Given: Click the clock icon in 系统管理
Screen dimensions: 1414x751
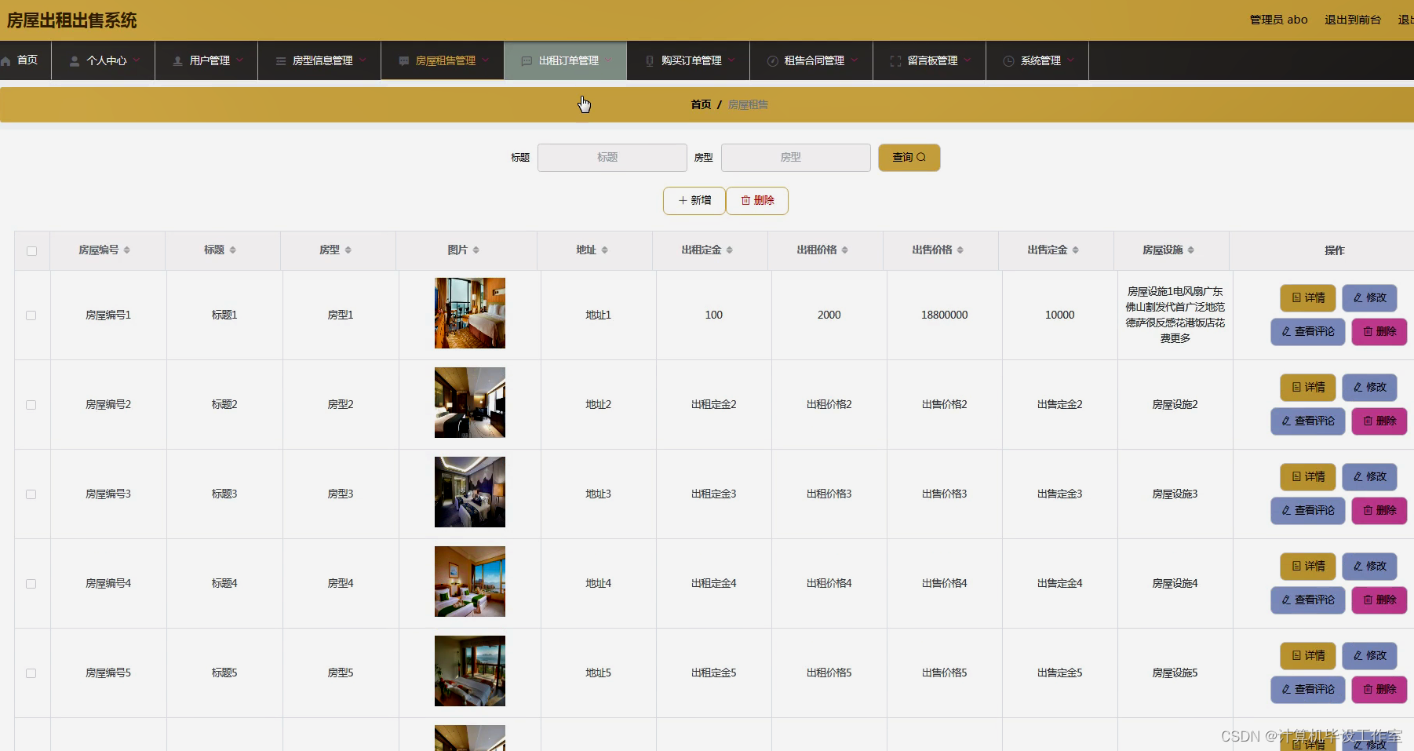Looking at the screenshot, I should tap(1008, 60).
